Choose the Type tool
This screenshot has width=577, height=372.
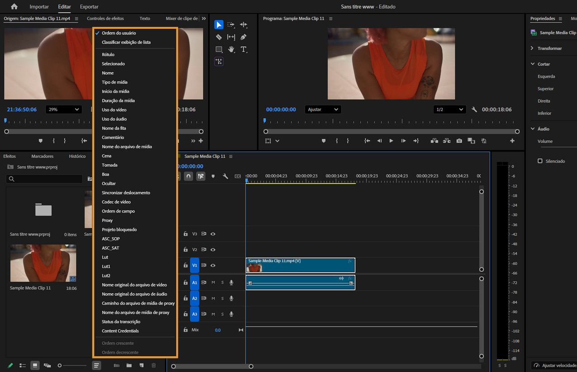[243, 49]
